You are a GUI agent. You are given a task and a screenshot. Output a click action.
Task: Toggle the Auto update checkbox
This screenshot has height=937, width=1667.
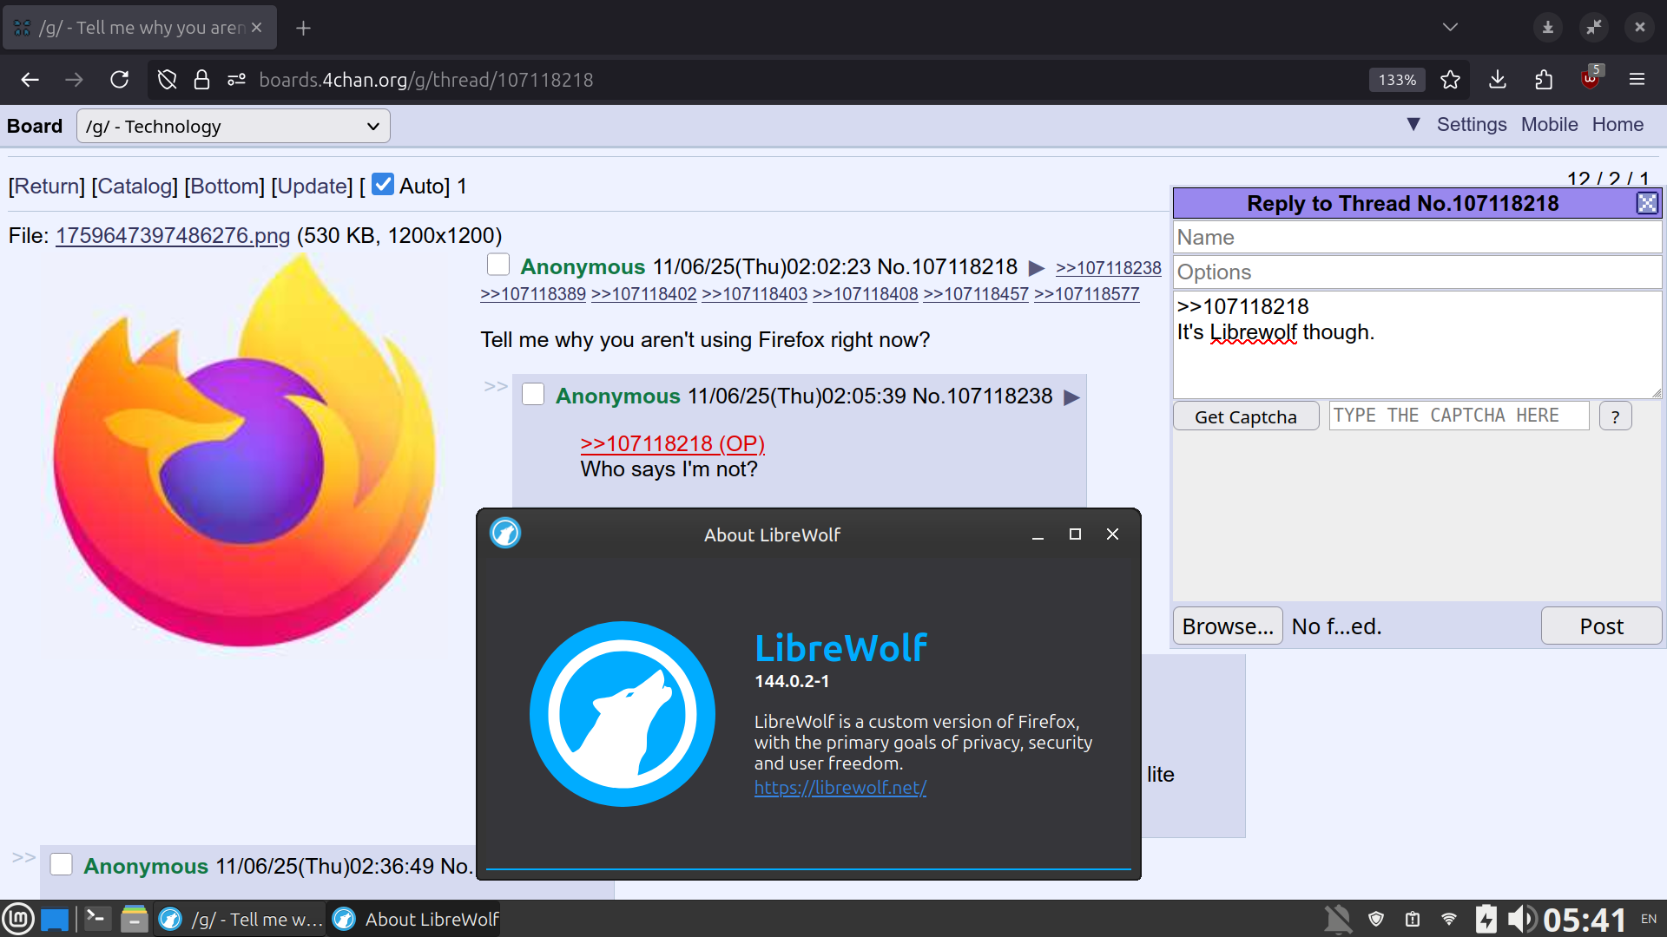pyautogui.click(x=383, y=185)
